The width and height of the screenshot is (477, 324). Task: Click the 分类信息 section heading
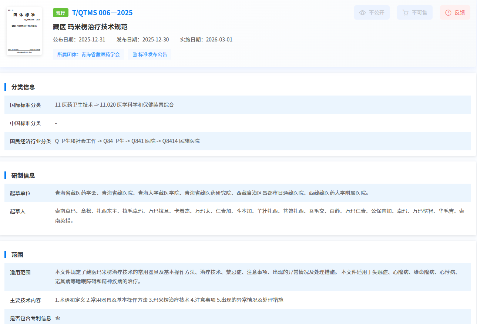[23, 87]
